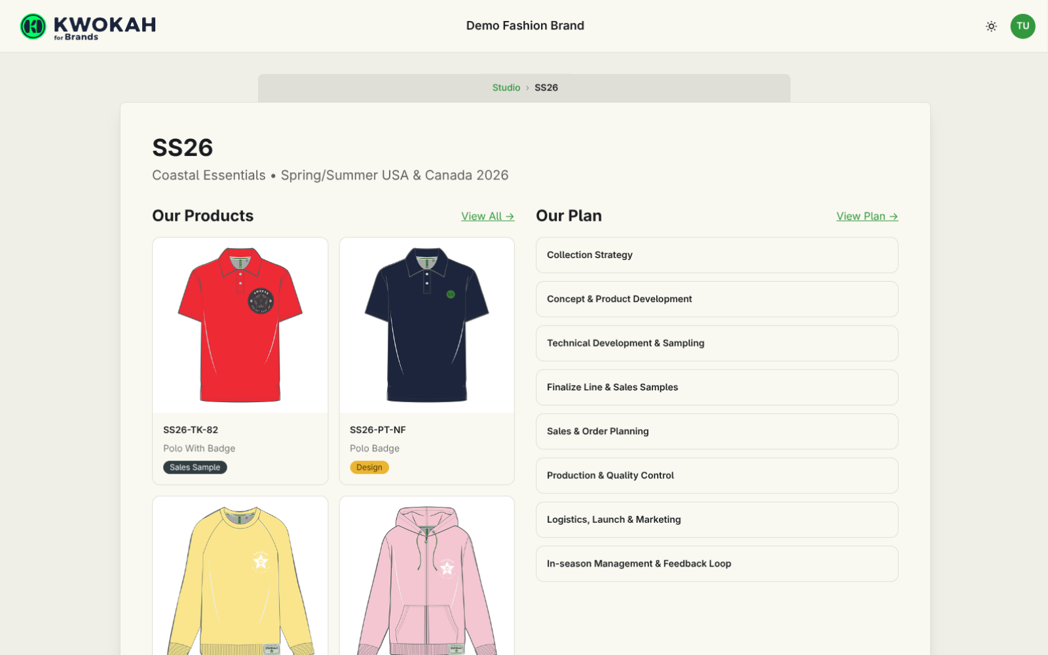Open Logistics, Launch & Marketing
1048x655 pixels.
(717, 519)
